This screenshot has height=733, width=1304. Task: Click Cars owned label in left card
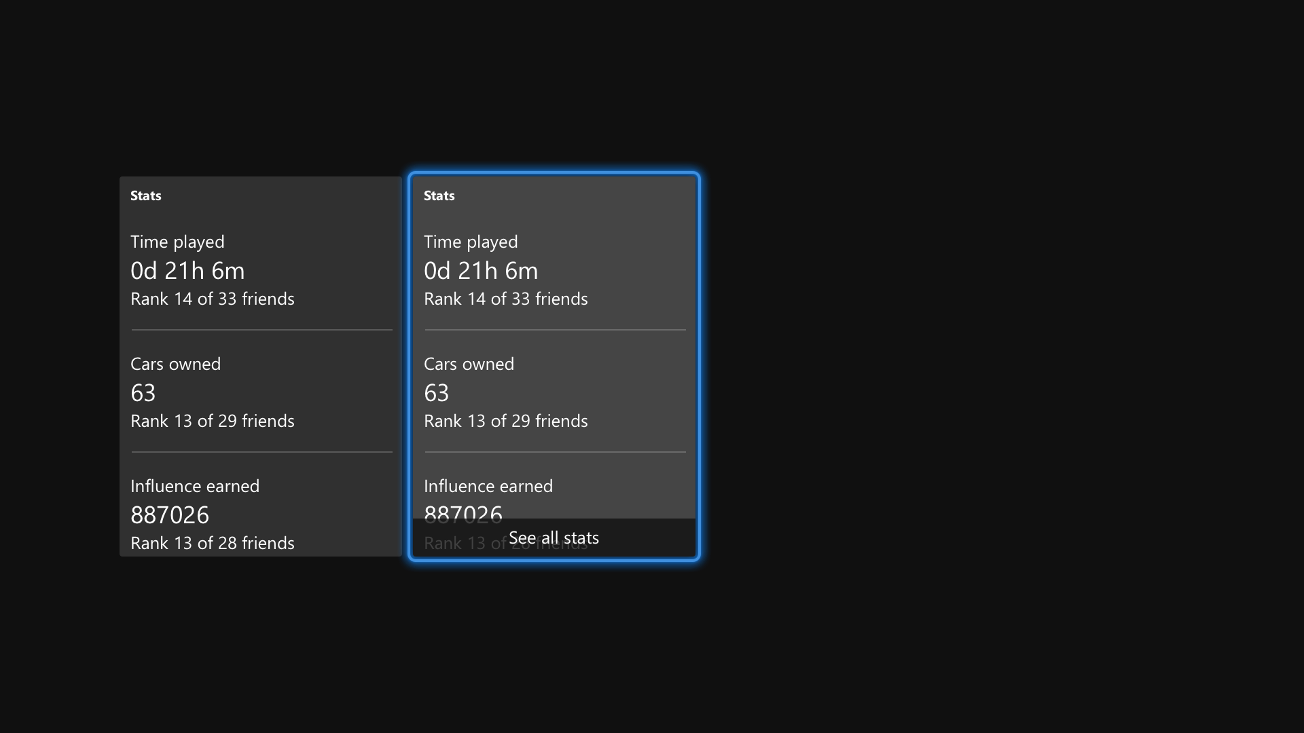tap(175, 364)
